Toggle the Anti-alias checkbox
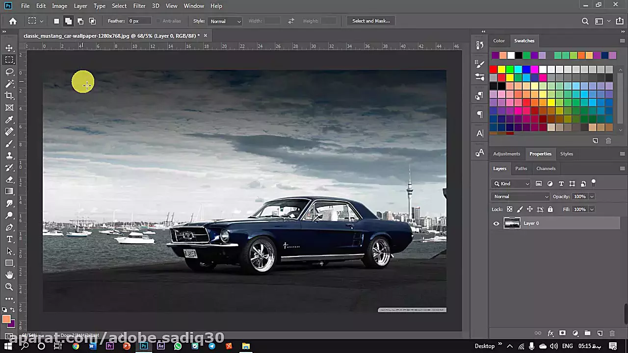The height and width of the screenshot is (353, 628). [x=158, y=21]
